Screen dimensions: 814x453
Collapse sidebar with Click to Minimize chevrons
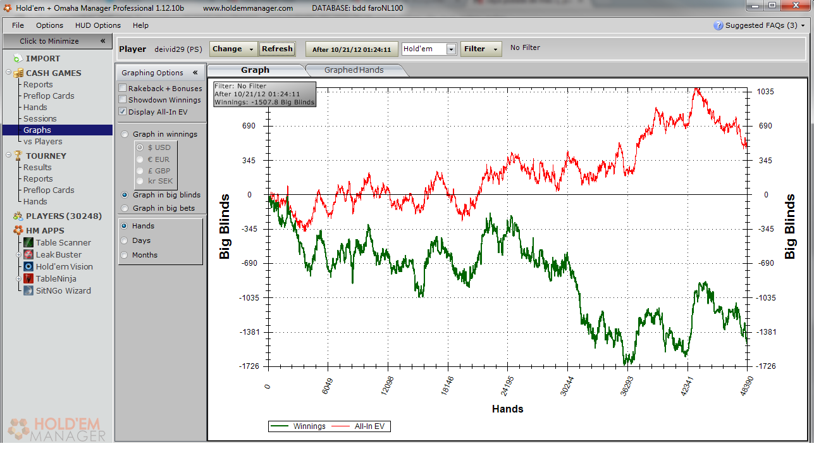(102, 40)
